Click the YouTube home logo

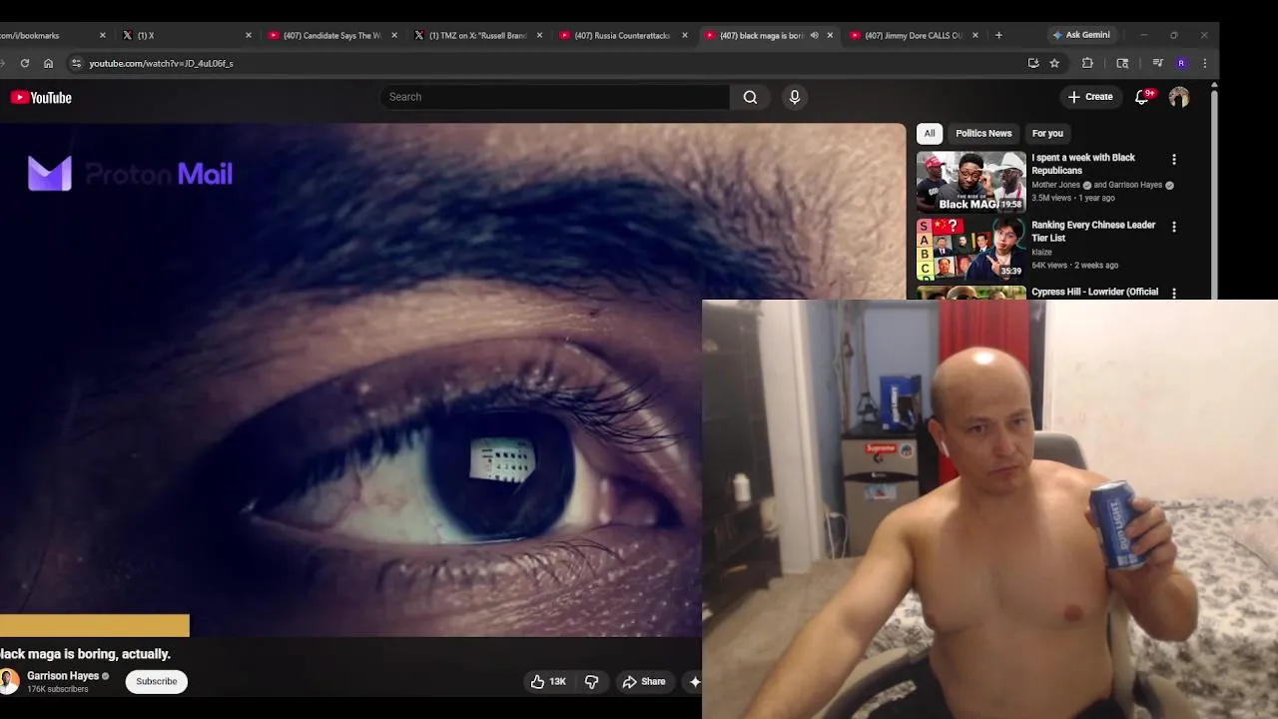click(41, 97)
